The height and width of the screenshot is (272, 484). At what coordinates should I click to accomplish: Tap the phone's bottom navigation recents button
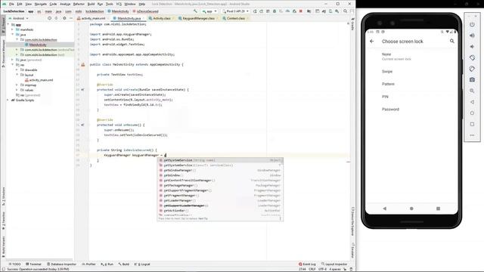coord(438,209)
